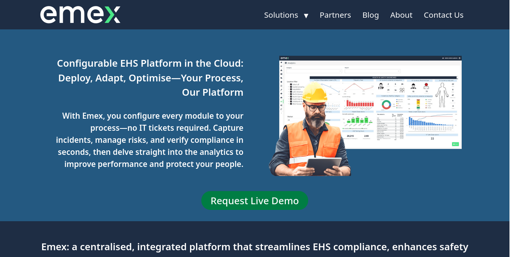Viewport: 514px width, 257px height.
Task: Open the Category dropdown in Analytics
Action: pyautogui.click(x=314, y=71)
